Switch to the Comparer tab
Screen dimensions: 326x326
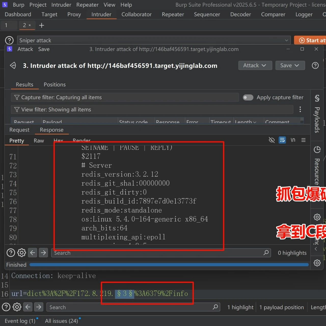[273, 15]
